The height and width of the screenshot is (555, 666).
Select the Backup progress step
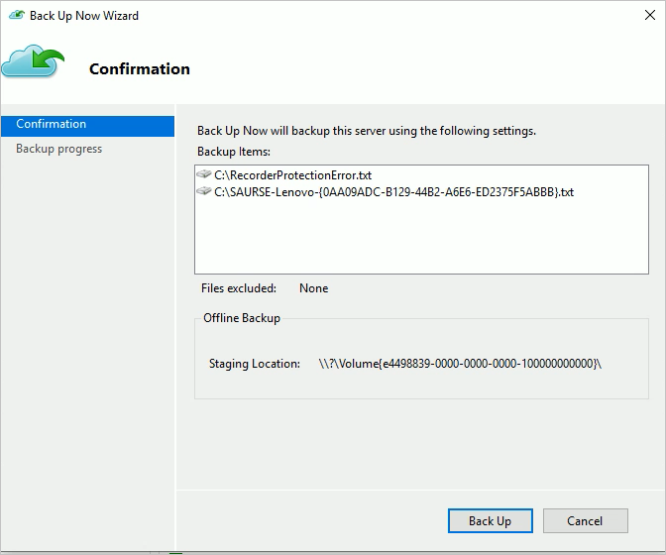coord(59,149)
